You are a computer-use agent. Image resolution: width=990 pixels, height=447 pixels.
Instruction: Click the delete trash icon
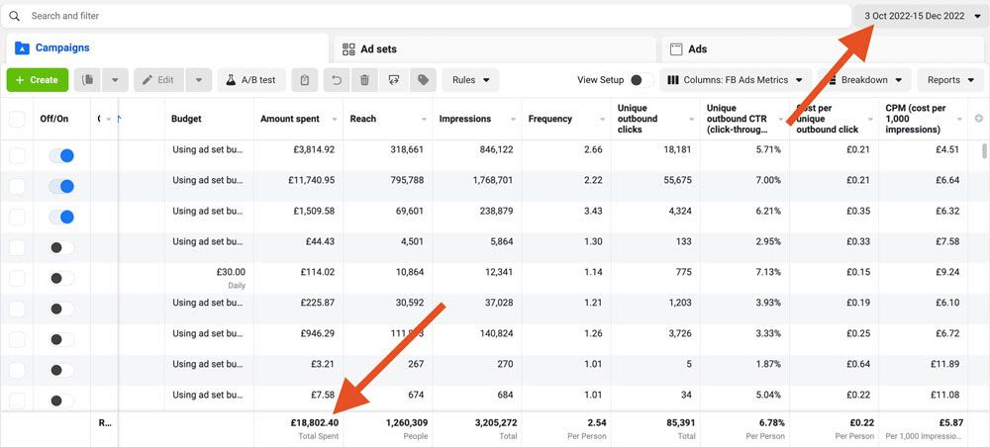point(365,80)
